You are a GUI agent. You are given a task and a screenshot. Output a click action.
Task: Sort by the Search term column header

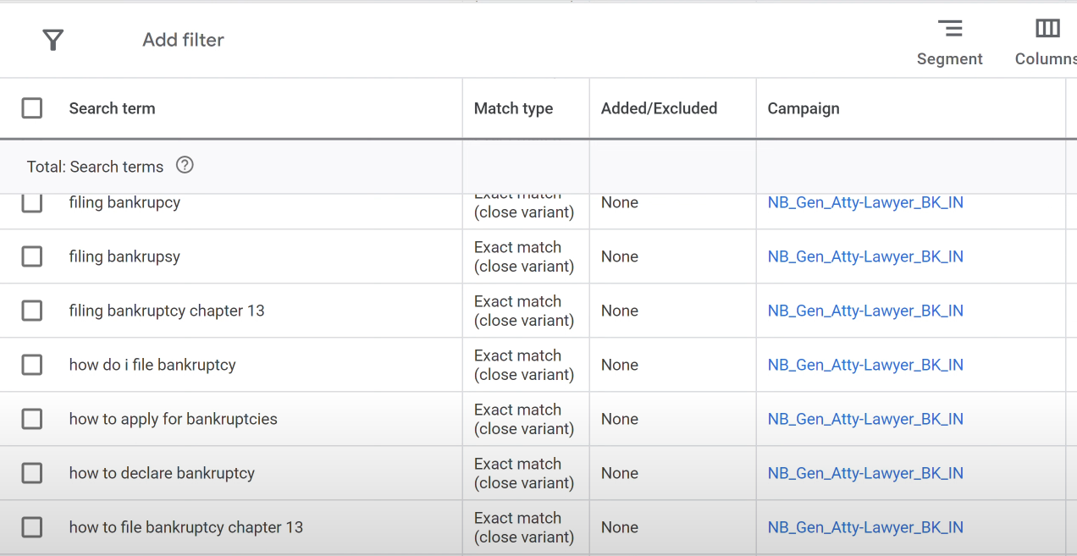[112, 108]
